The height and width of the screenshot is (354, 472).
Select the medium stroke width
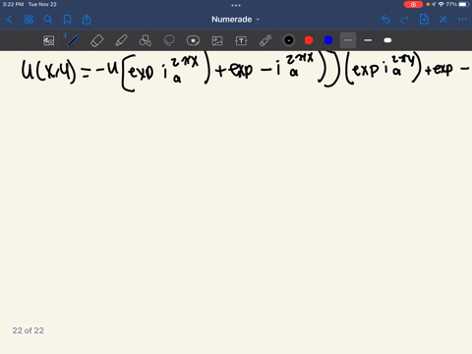[x=368, y=40]
